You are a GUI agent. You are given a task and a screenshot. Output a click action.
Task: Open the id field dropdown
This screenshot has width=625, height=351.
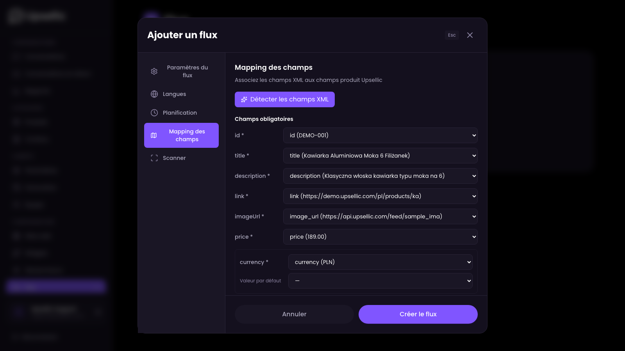[x=380, y=135]
